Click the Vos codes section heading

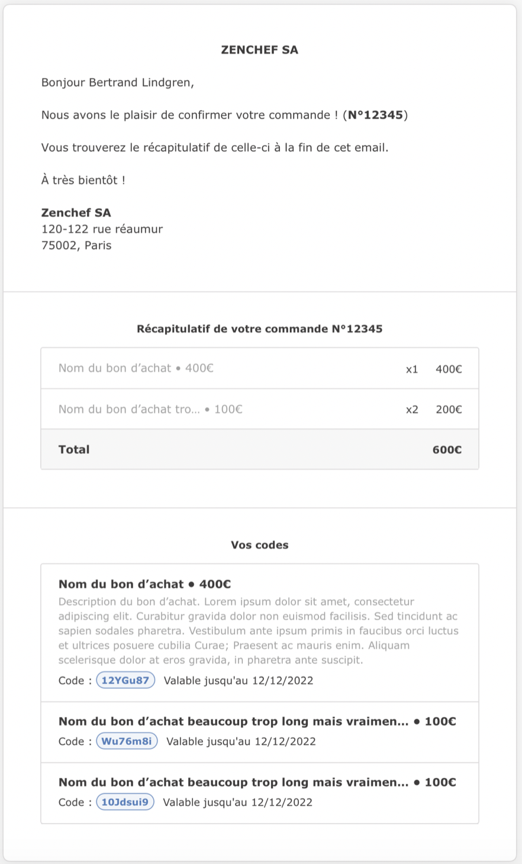tap(260, 545)
